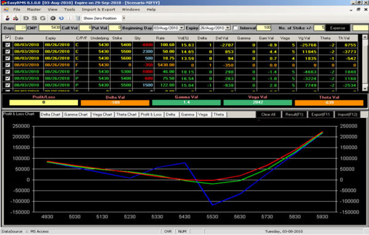Screen dimensions: 369x235
Task: Click the Expense button
Action: point(338,28)
